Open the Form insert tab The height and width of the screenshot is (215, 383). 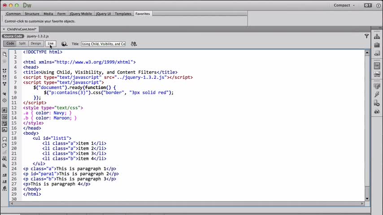coord(61,14)
